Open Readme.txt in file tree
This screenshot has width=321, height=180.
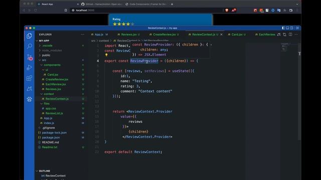(50, 147)
